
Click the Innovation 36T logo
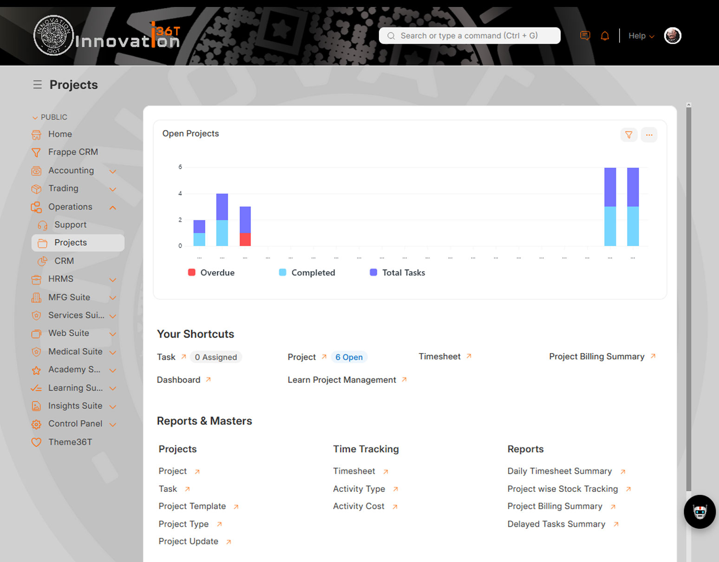click(107, 36)
